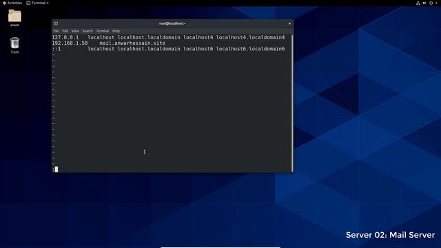Open the View menu in terminal

[75, 31]
